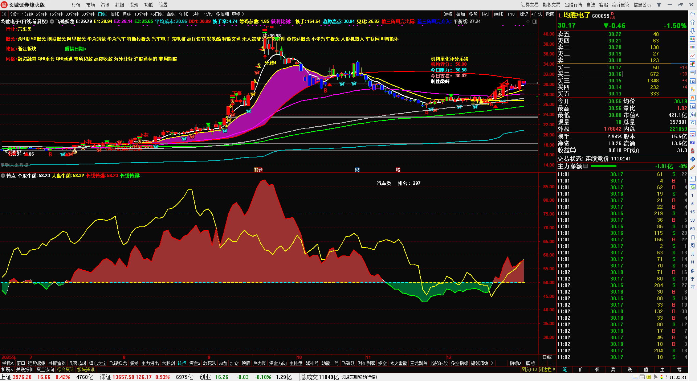Open the 行情 menu
This screenshot has height=381, width=697.
76,5
